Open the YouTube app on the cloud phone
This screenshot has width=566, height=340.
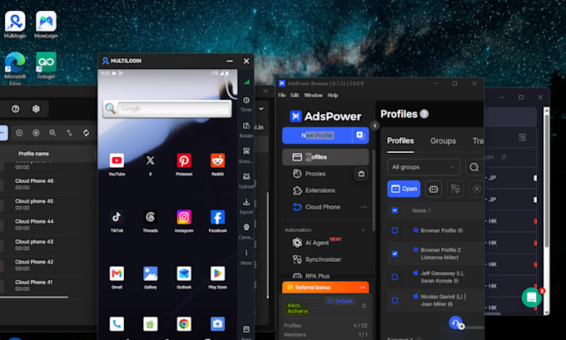click(x=117, y=164)
